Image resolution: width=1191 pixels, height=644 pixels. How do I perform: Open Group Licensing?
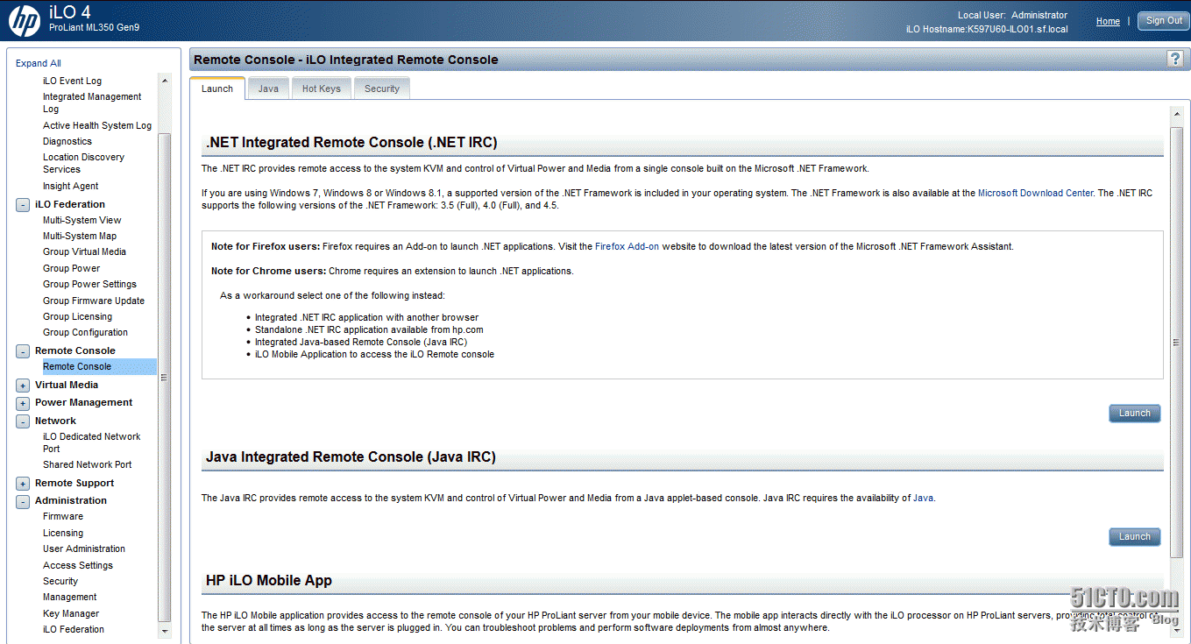(x=77, y=316)
